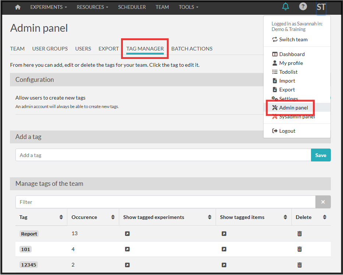Open the Resources dropdown menu

92,7
